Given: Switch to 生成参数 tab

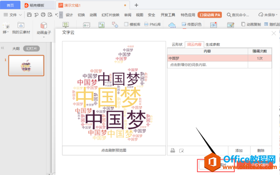Looking at the screenshot, I should [213, 45].
